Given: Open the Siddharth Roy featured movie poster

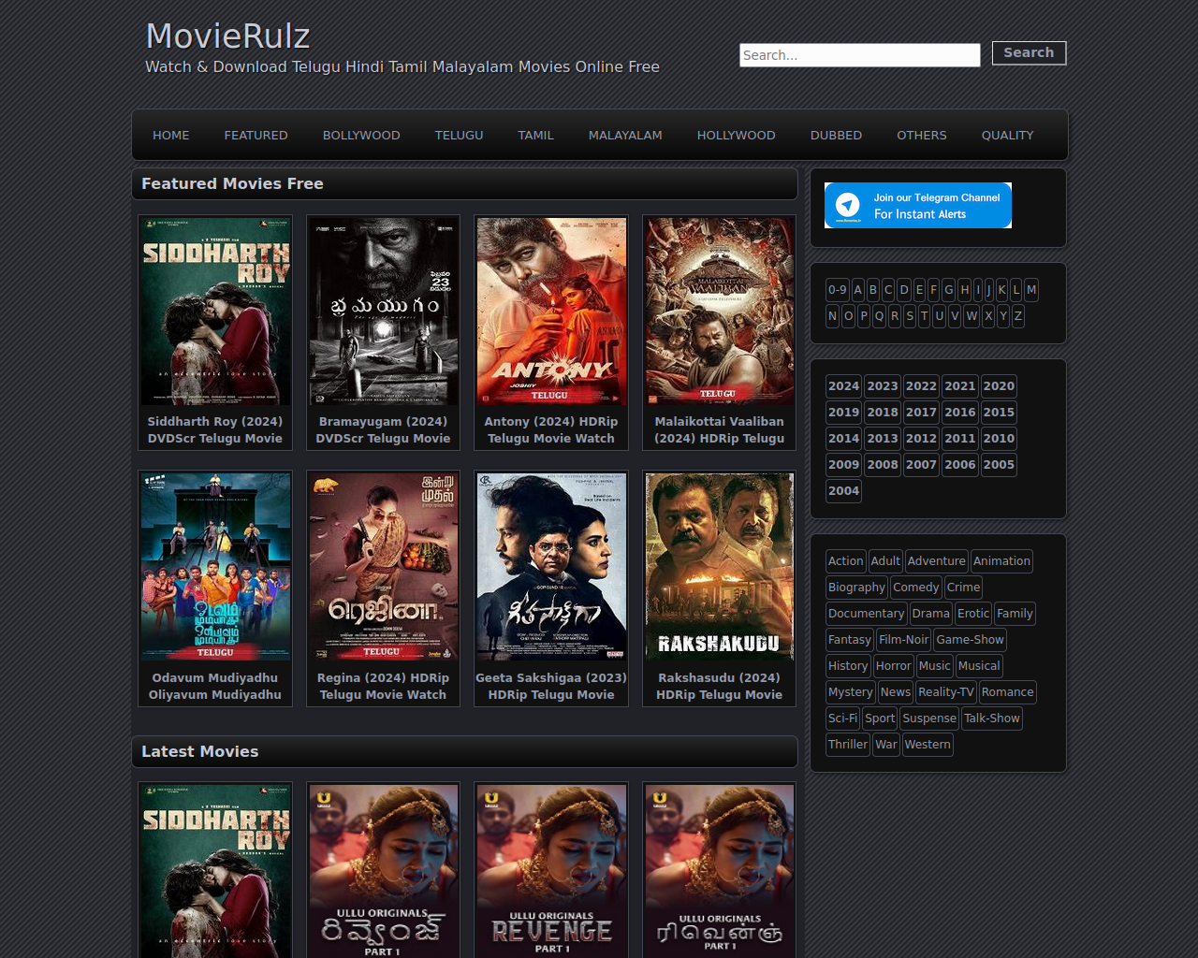Looking at the screenshot, I should 215,312.
